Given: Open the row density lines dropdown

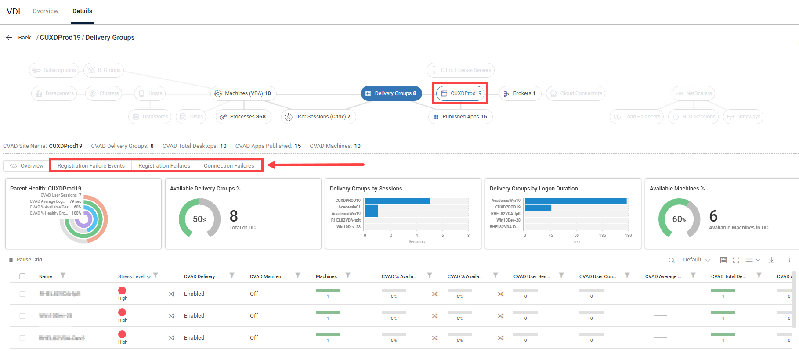Looking at the screenshot, I should [753, 260].
